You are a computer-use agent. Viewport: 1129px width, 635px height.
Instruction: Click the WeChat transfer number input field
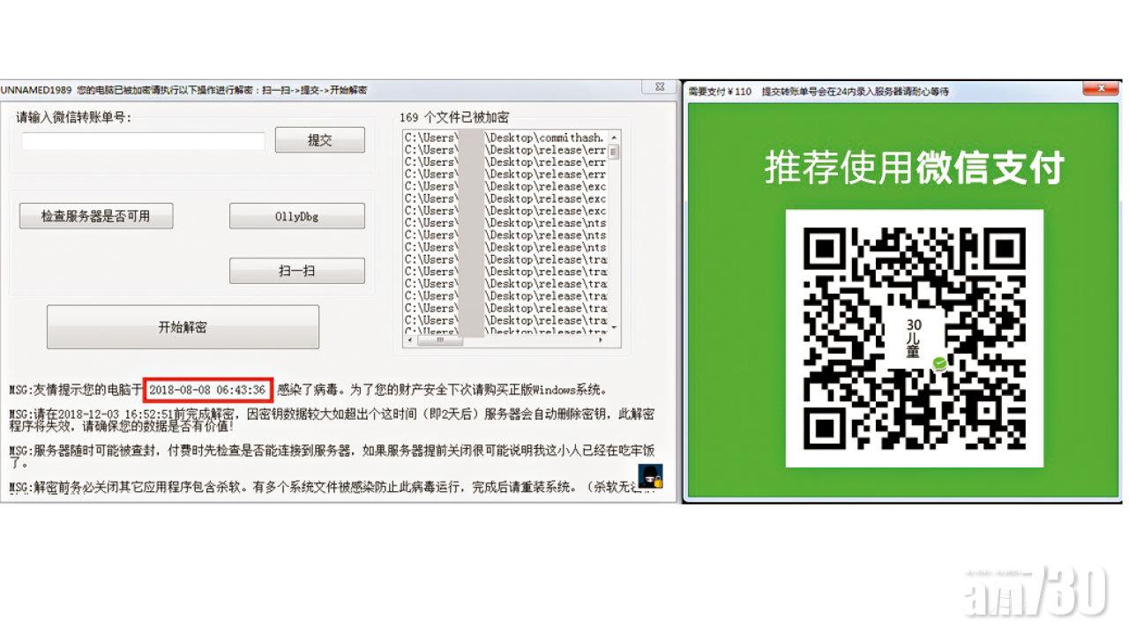tap(141, 139)
